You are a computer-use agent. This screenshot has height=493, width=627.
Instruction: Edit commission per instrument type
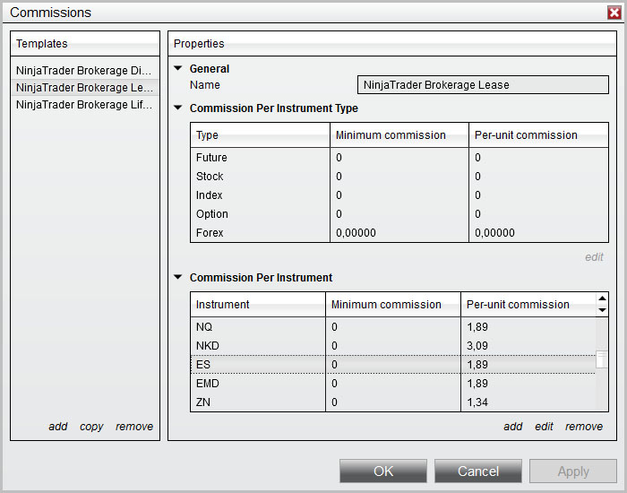pos(594,257)
